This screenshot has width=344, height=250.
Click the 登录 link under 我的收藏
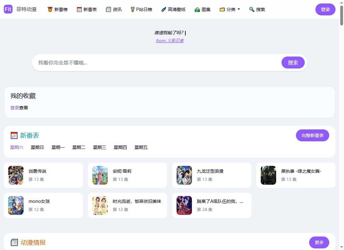pos(14,108)
